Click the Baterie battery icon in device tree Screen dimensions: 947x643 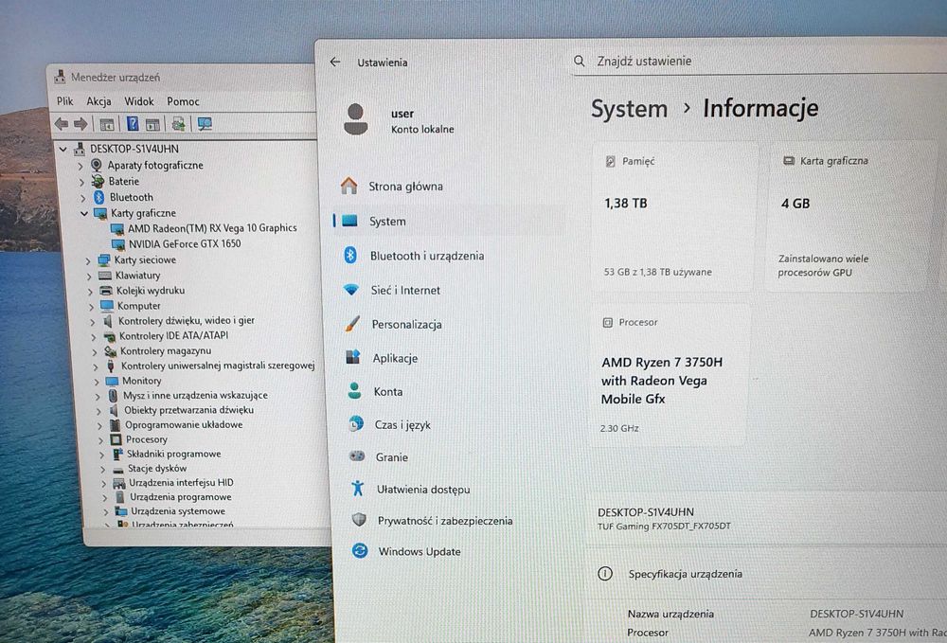(98, 181)
